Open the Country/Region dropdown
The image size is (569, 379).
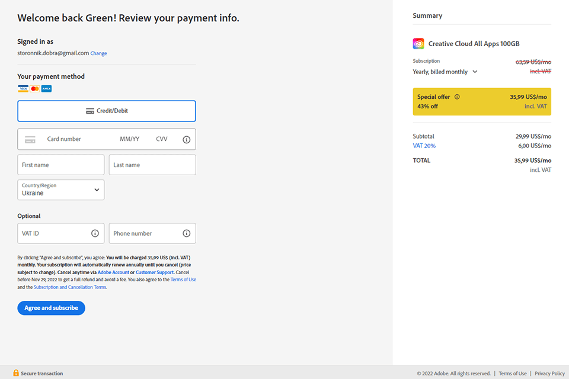pos(61,190)
